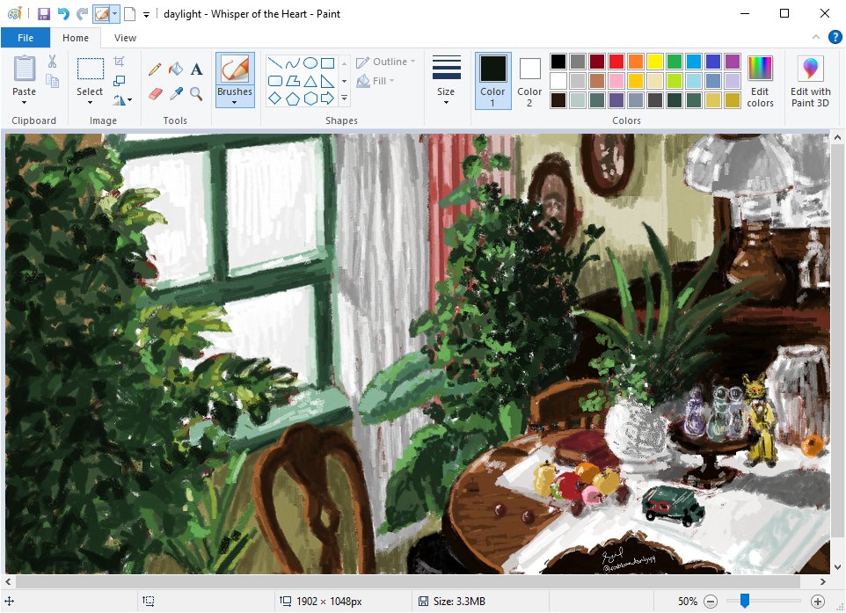Image resolution: width=846 pixels, height=613 pixels.
Task: Click the 50% zoom level text
Action: (688, 602)
